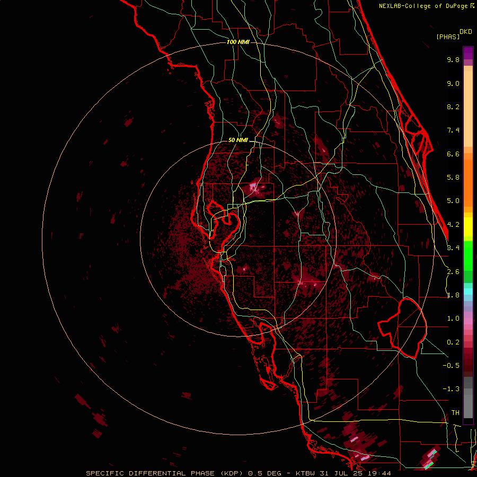This screenshot has width=477, height=477.
Task: Select the 0.2 scale value
Action: [453, 342]
